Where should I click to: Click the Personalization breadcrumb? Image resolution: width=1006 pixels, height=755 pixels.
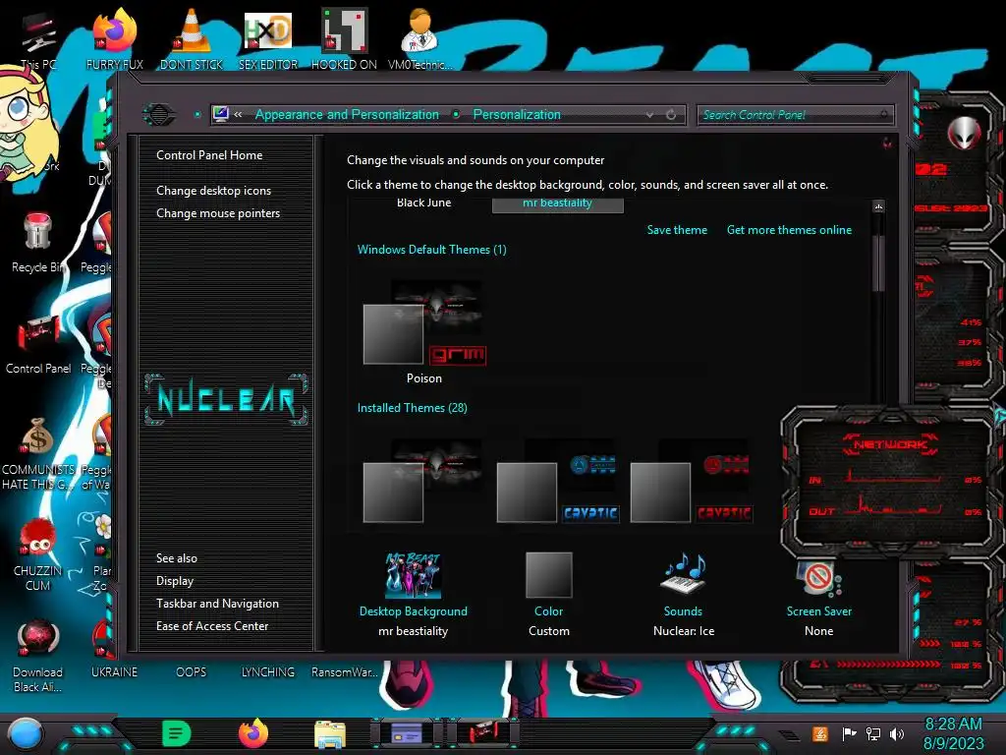click(x=517, y=114)
